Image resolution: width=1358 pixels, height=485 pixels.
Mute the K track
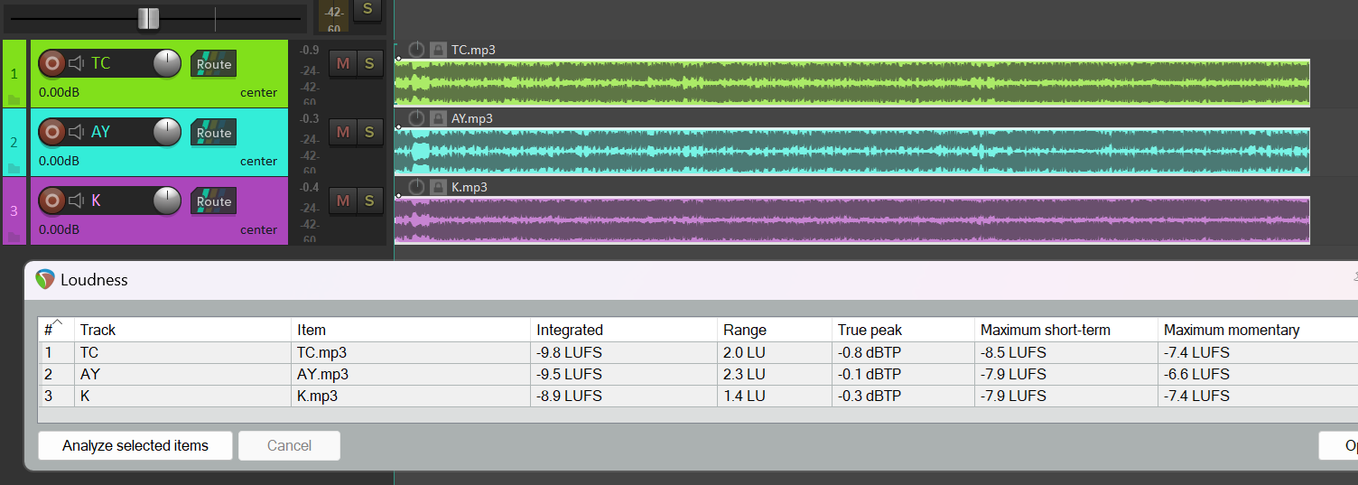[x=342, y=201]
